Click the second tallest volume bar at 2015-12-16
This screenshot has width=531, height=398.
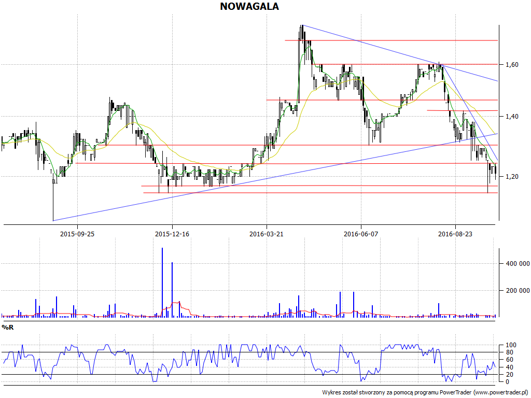coord(172,290)
